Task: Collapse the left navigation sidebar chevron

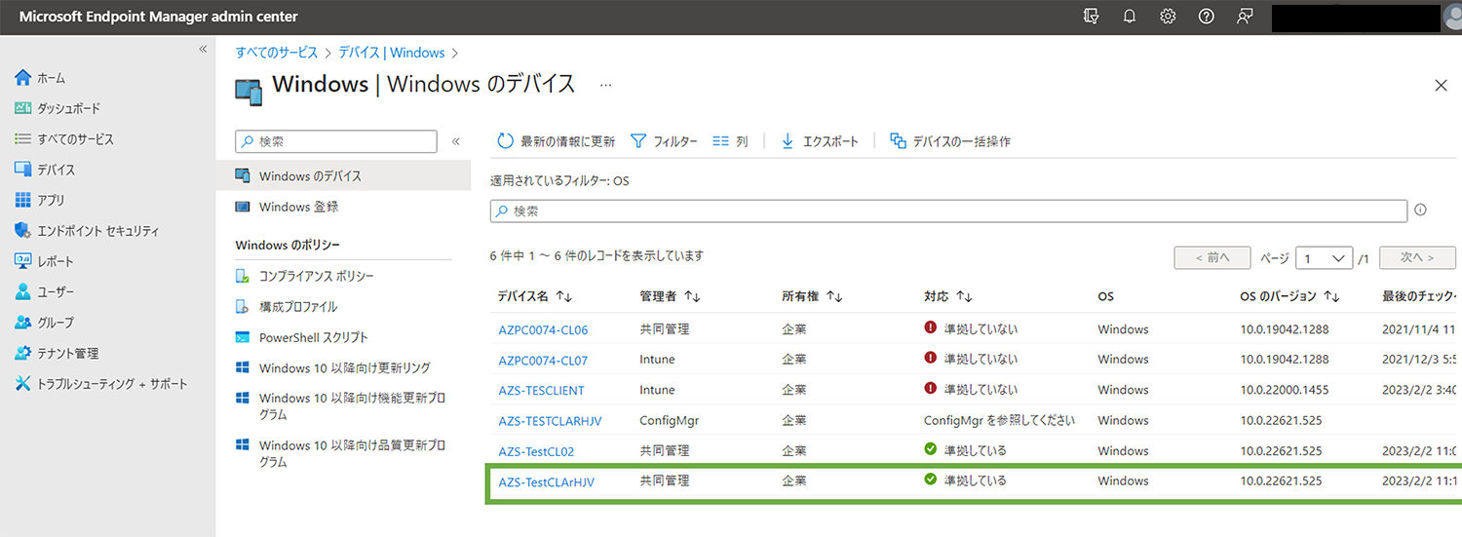Action: [203, 49]
